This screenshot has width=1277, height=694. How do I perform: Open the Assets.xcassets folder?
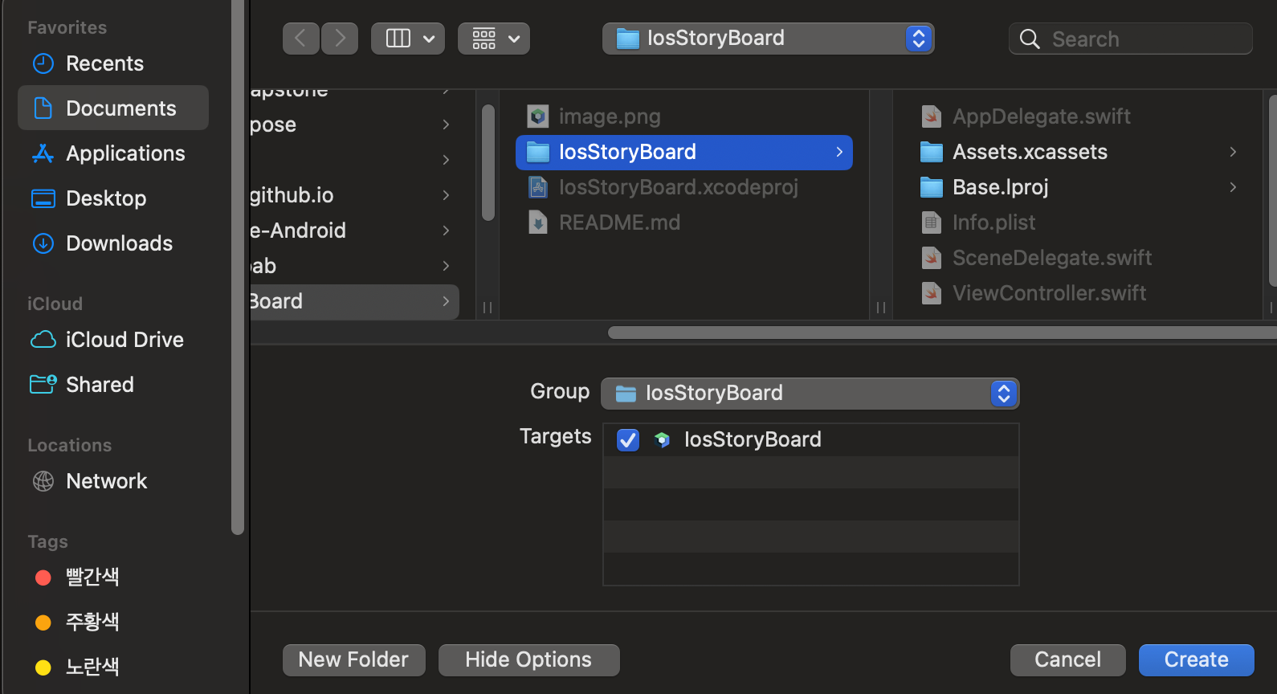[1079, 152]
